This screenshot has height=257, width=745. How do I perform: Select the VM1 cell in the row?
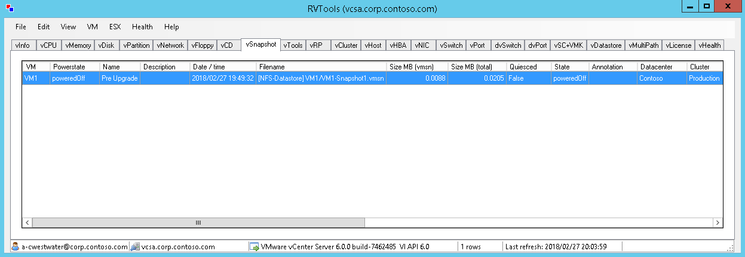coord(36,78)
